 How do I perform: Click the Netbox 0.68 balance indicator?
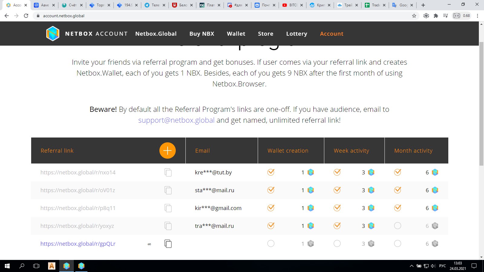tap(462, 16)
